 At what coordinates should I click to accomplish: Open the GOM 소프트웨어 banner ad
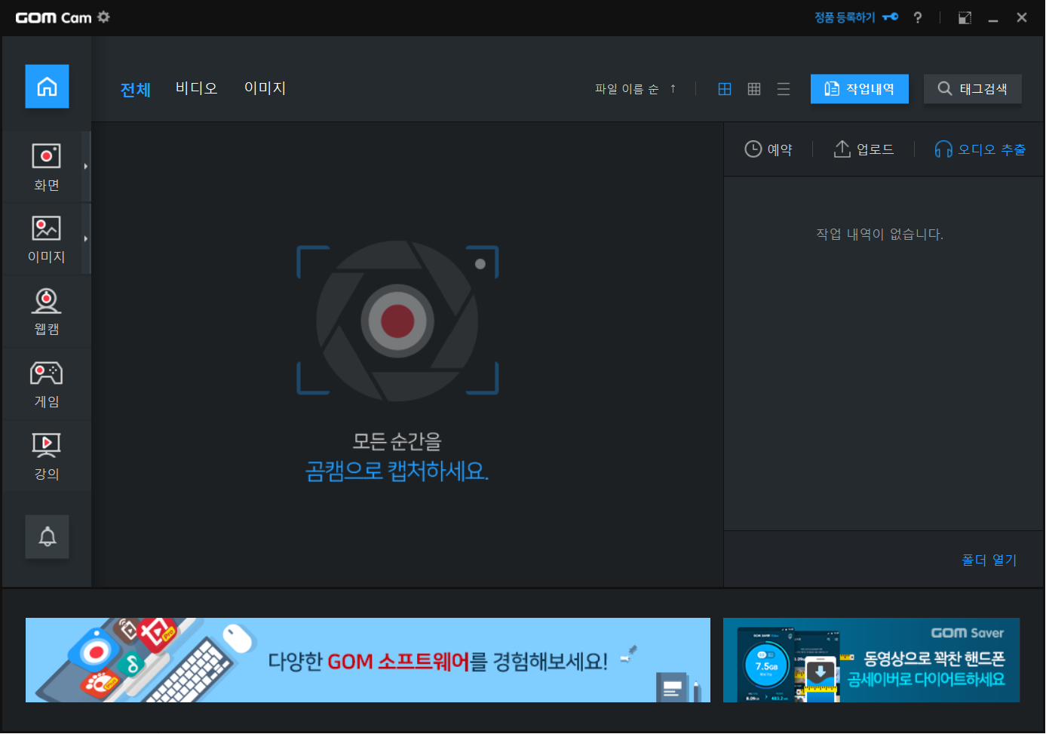pyautogui.click(x=368, y=660)
